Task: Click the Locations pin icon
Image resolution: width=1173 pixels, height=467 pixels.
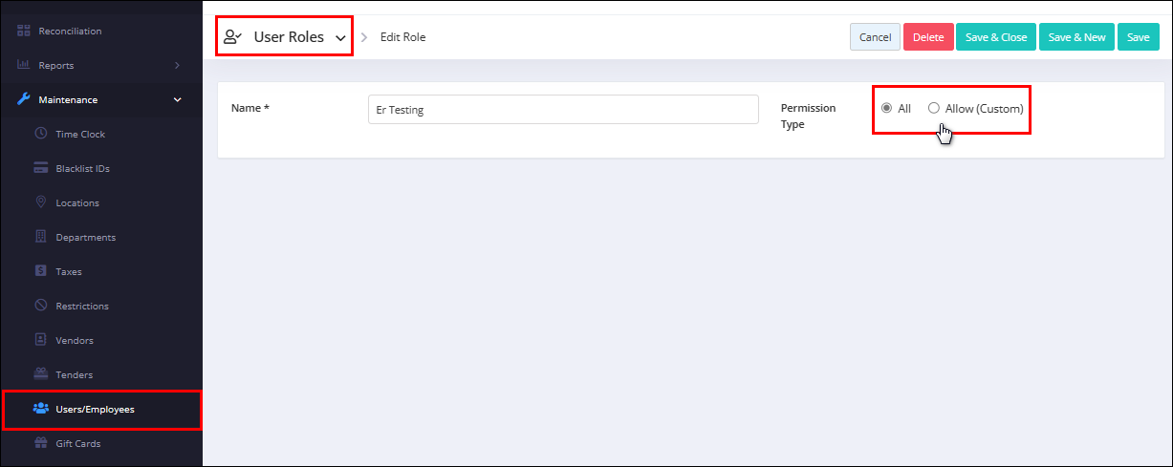Action: pos(41,202)
